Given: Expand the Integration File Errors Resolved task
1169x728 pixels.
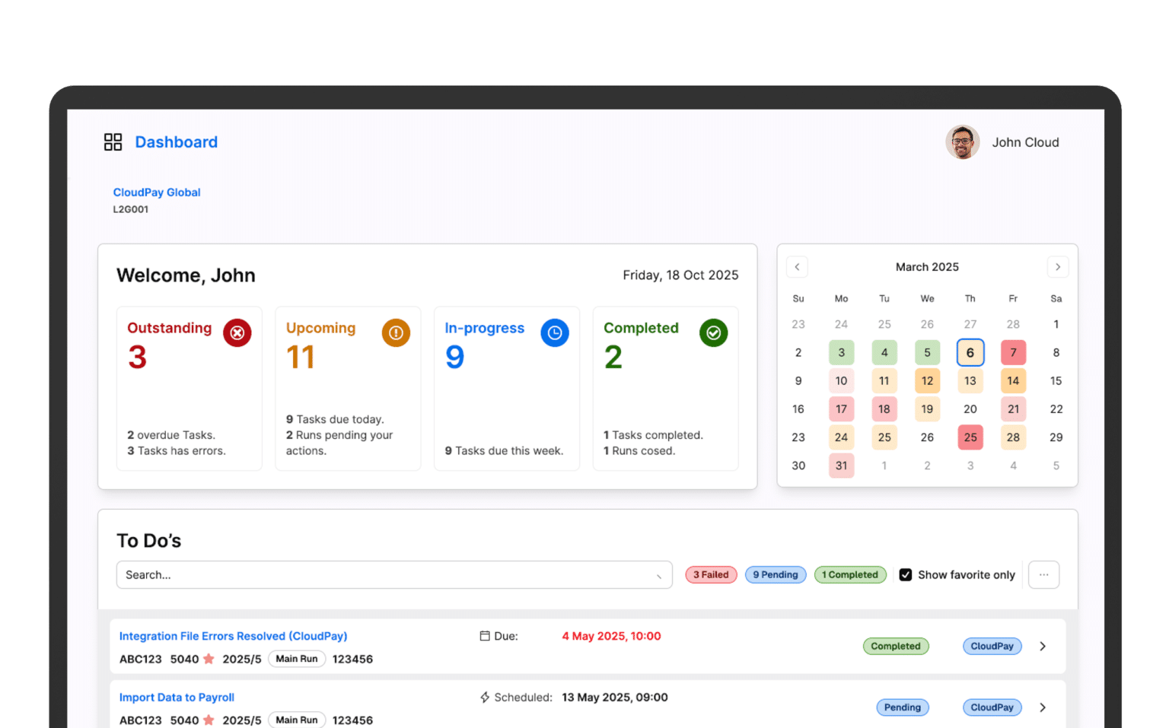Looking at the screenshot, I should coord(1043,646).
